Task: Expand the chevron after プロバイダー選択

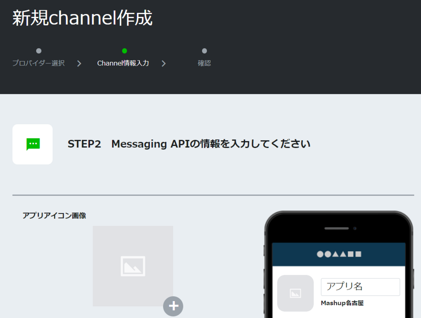Action: (79, 63)
